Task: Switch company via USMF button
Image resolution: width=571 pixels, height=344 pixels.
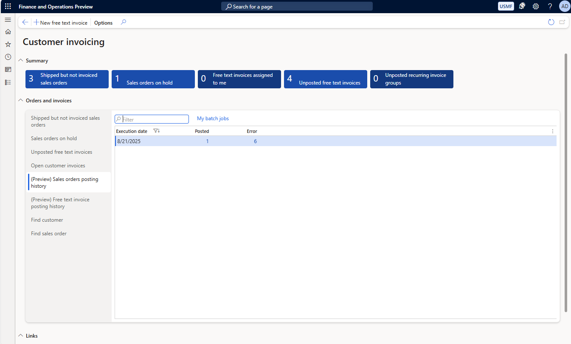Action: click(506, 6)
